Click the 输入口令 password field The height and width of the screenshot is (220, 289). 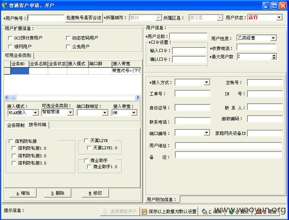point(189,50)
